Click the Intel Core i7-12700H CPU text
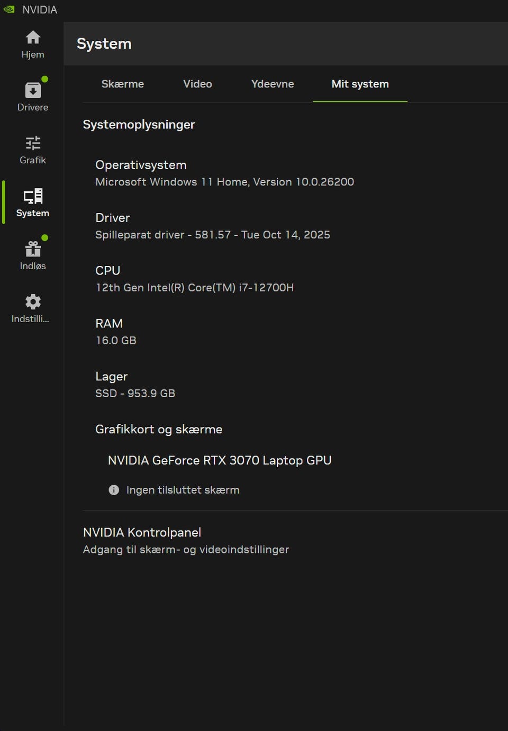Viewport: 508px width, 731px height. [x=194, y=288]
